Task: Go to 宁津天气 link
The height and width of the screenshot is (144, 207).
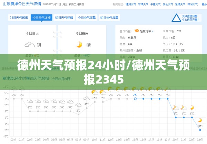Action: click(x=143, y=4)
